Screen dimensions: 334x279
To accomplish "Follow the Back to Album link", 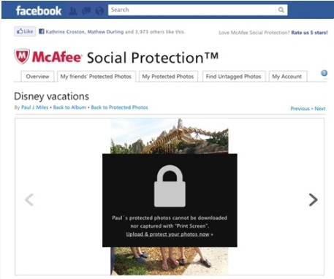I will pos(69,107).
